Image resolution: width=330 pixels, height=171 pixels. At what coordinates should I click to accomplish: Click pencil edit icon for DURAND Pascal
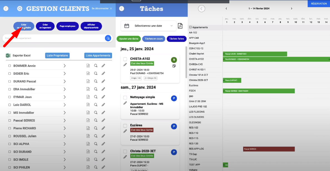pos(103,81)
